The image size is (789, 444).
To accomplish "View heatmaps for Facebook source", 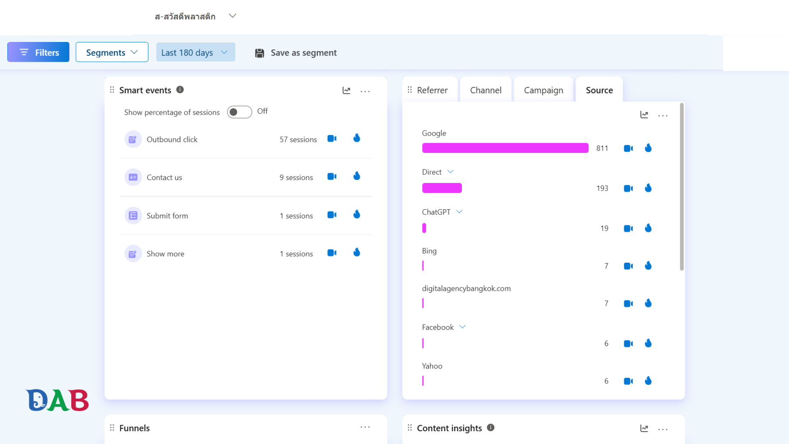I will click(x=648, y=343).
